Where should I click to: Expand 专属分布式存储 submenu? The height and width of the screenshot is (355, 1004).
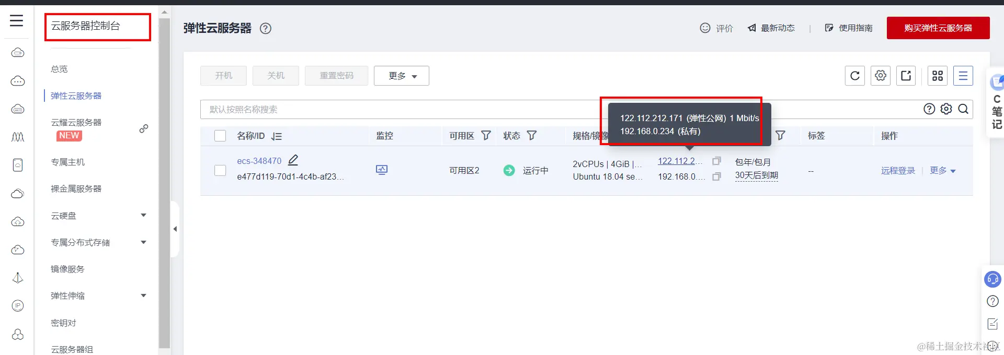[x=144, y=242]
